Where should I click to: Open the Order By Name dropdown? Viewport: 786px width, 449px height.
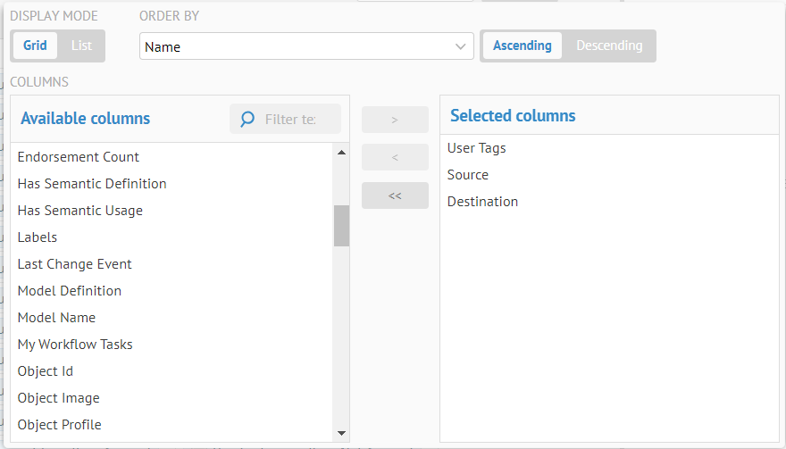306,46
